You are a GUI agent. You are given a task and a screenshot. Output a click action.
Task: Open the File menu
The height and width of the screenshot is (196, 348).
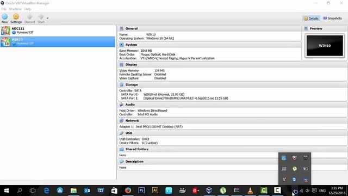4,9
